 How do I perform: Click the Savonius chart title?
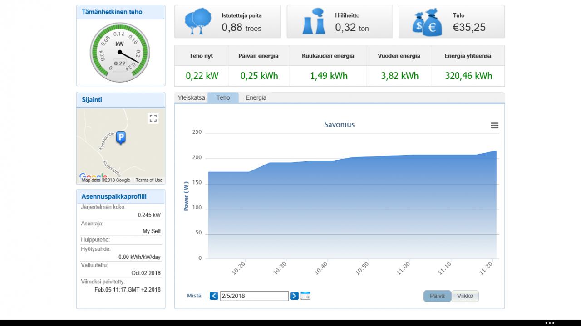pyautogui.click(x=340, y=124)
